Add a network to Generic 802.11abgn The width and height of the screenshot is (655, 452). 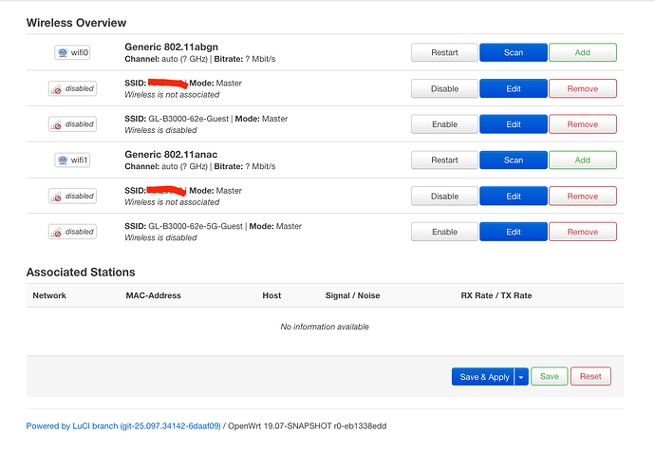[582, 53]
